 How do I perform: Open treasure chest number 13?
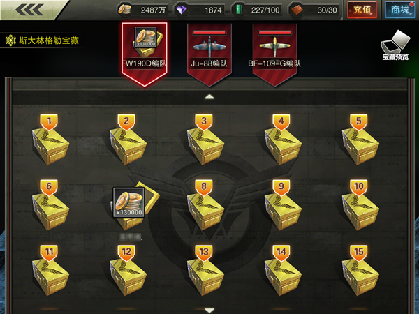205,271
